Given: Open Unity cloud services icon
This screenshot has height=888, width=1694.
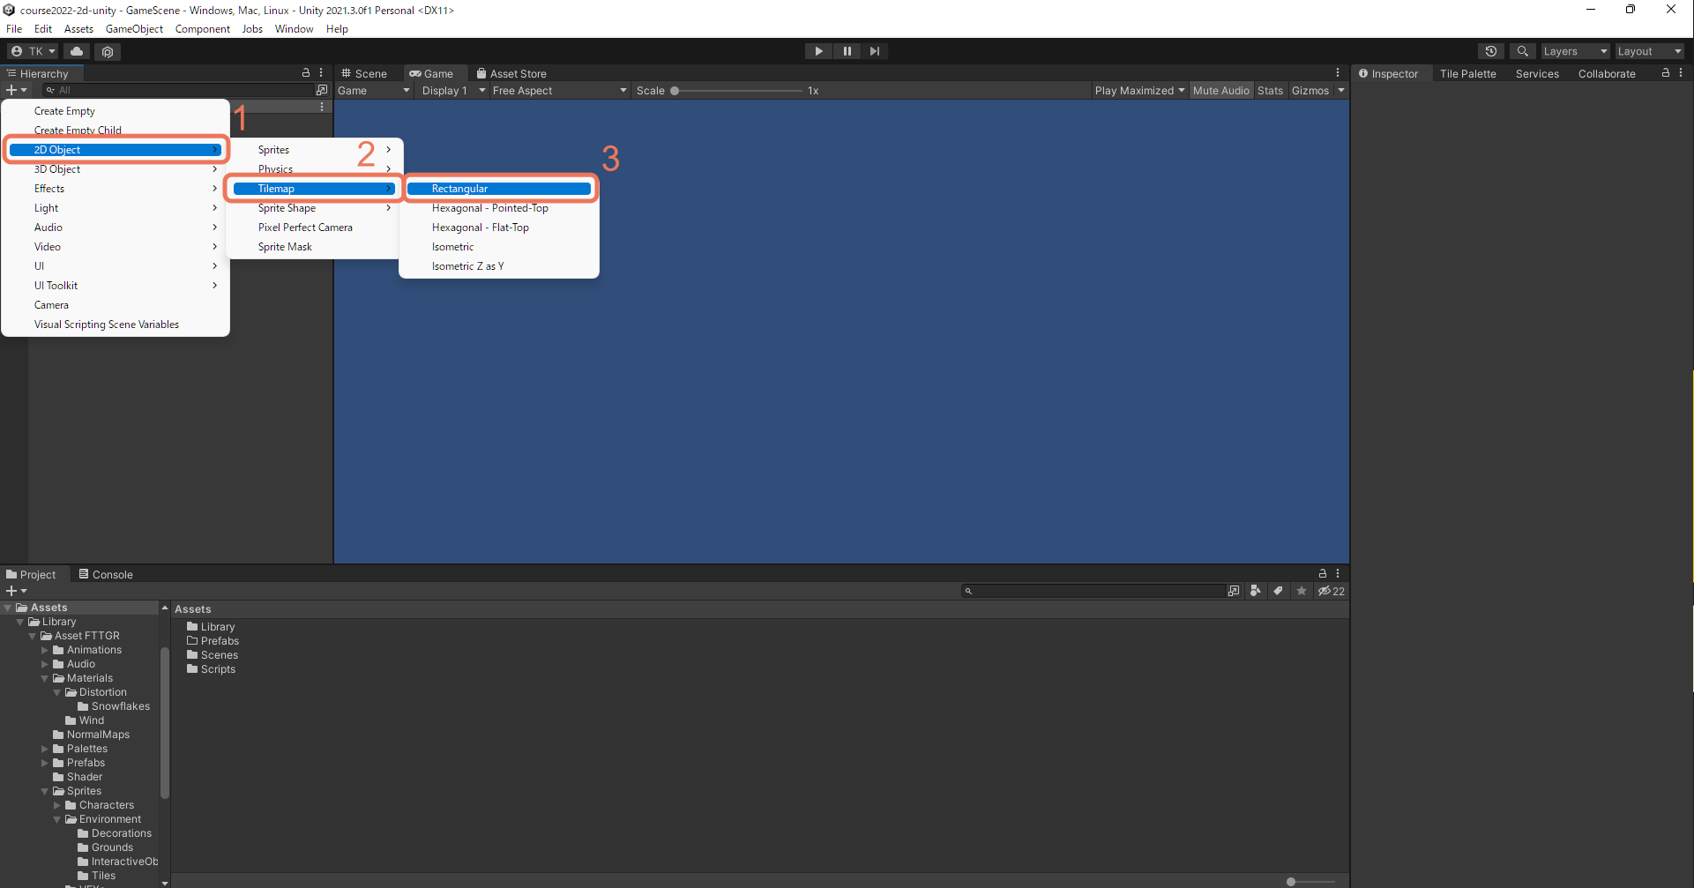Looking at the screenshot, I should pyautogui.click(x=77, y=51).
